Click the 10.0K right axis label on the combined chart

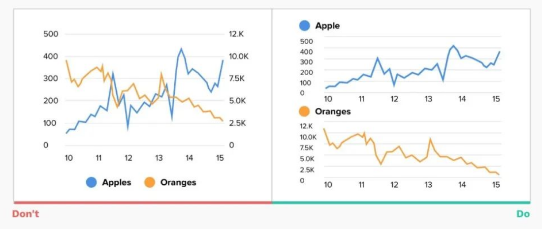tap(239, 56)
